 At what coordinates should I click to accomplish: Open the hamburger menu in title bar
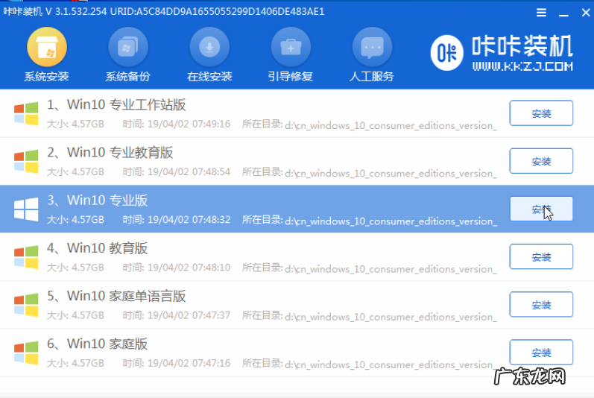pos(541,13)
